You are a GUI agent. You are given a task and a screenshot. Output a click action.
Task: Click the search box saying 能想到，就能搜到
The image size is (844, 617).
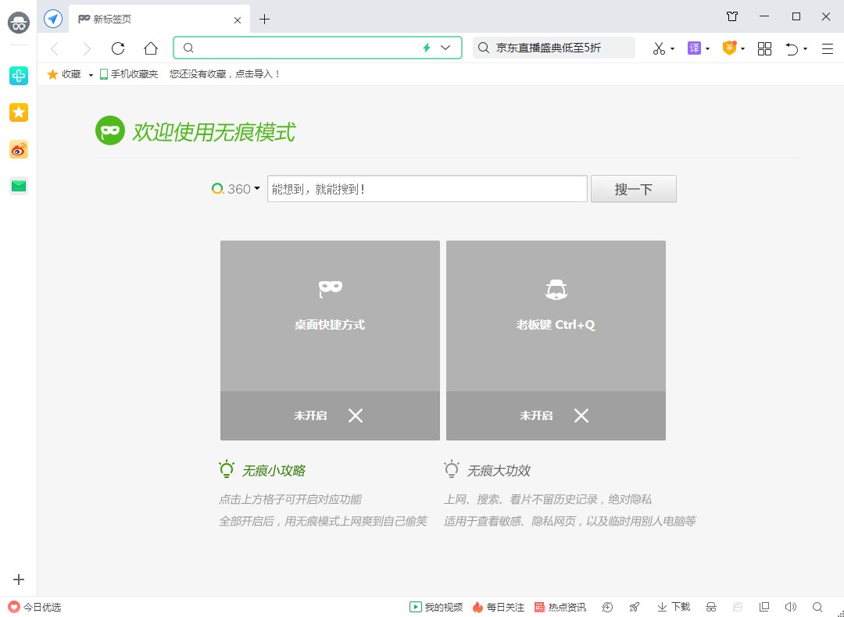pos(427,188)
